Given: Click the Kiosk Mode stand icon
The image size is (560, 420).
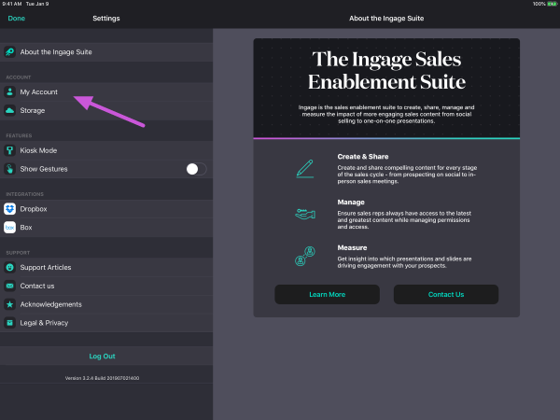Looking at the screenshot, I should click(x=9, y=150).
